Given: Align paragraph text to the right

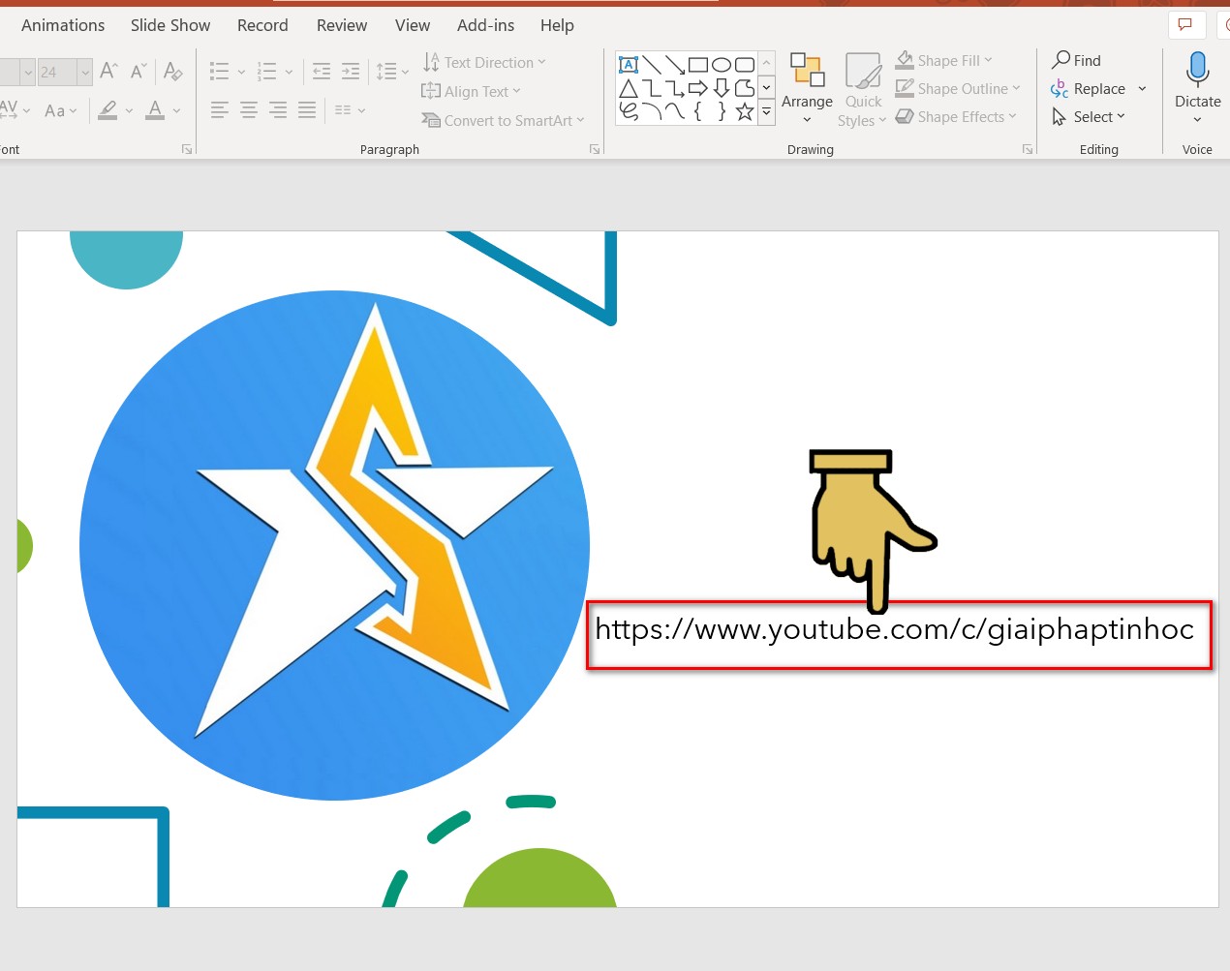Looking at the screenshot, I should (x=278, y=110).
